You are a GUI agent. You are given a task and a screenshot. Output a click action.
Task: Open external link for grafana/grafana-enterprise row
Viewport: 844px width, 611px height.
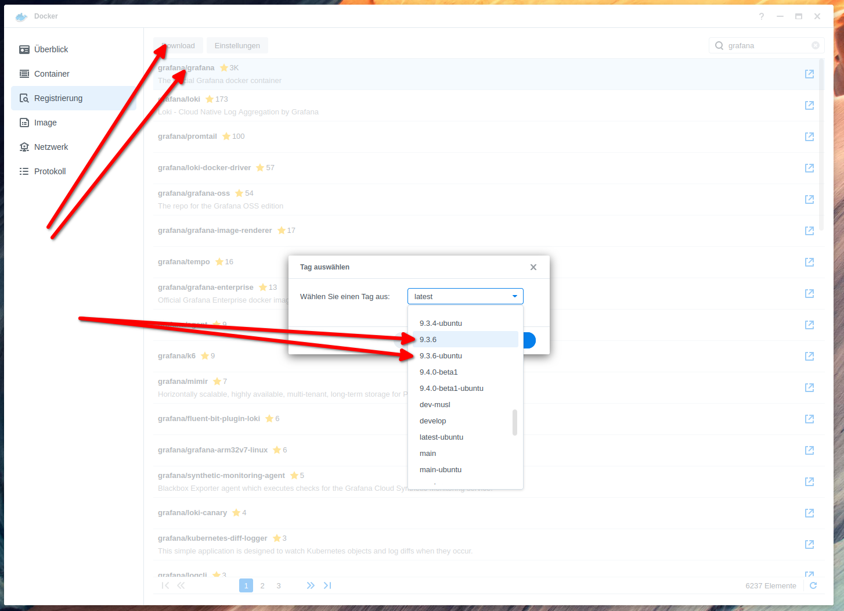pos(809,293)
